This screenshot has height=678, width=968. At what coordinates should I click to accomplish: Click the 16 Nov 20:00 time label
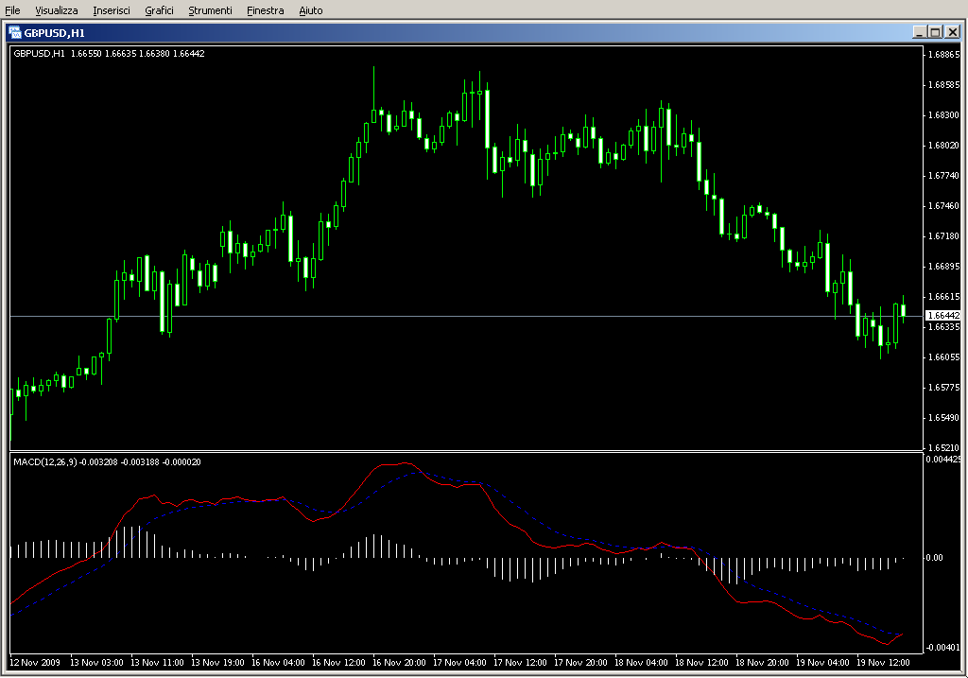pos(399,663)
